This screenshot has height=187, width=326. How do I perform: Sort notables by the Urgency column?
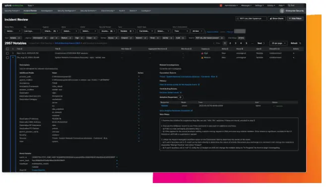click(x=205, y=49)
